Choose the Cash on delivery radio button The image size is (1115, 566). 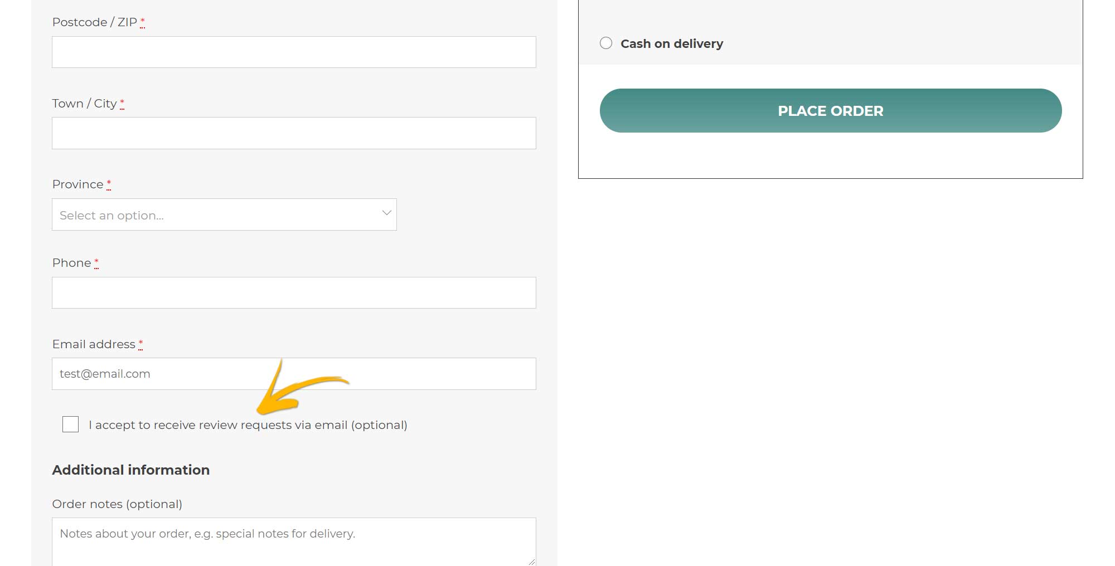point(606,43)
